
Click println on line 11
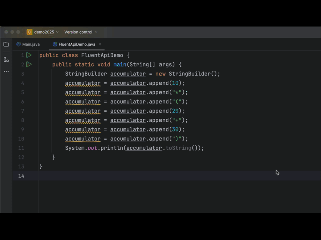coord(112,148)
